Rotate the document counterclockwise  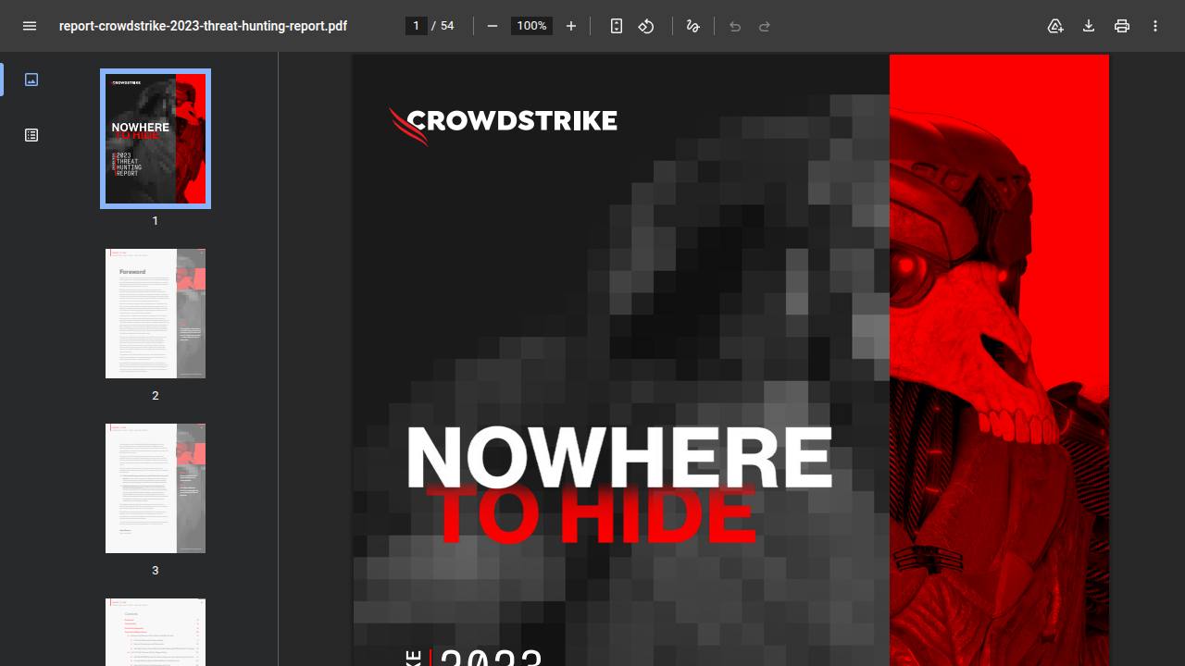(x=646, y=26)
